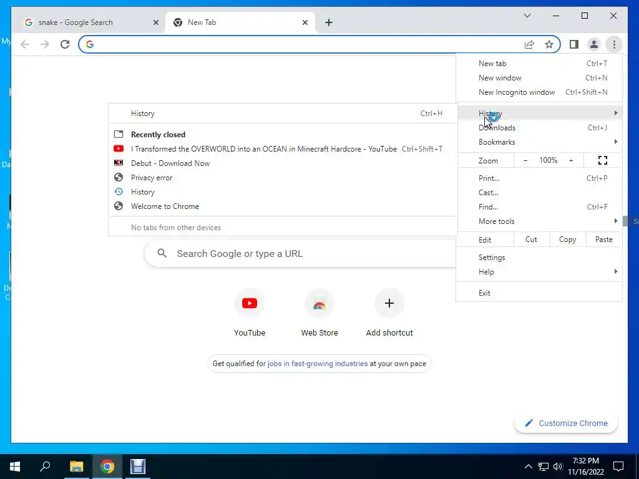Select Cast... from the menu

(539, 192)
